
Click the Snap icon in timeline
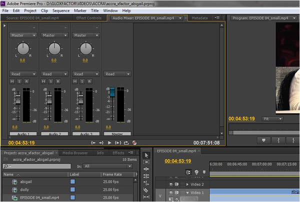(188, 172)
